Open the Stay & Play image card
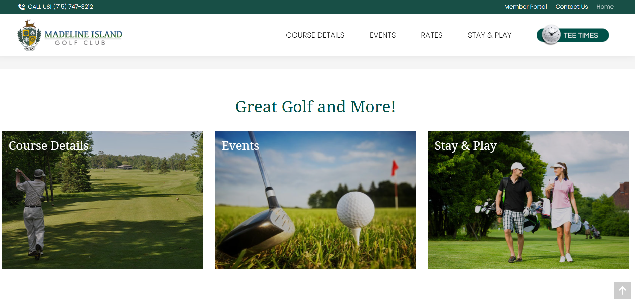The width and height of the screenshot is (635, 302). (x=528, y=200)
